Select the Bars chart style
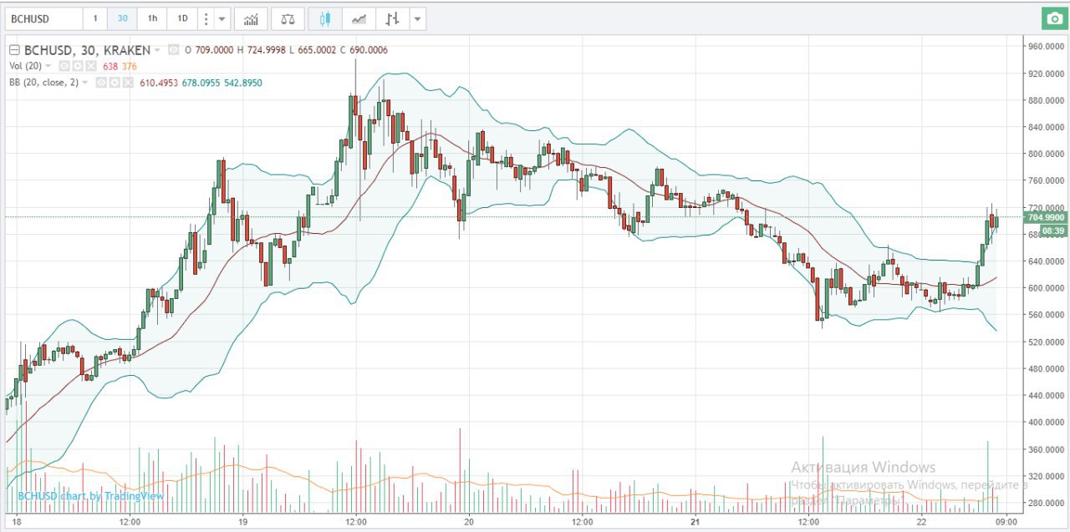Screen dimensions: 1070x532 click(x=392, y=18)
